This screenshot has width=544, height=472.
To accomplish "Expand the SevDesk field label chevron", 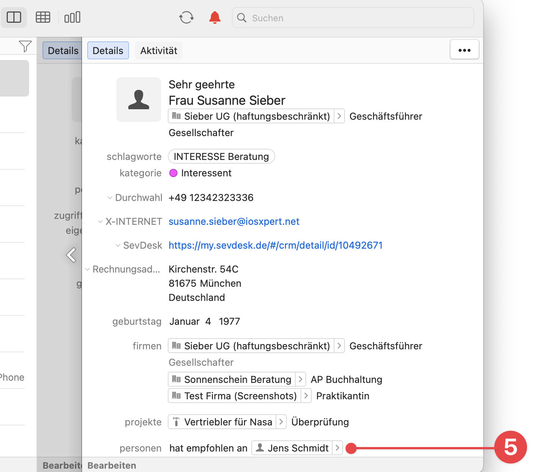I will point(118,246).
